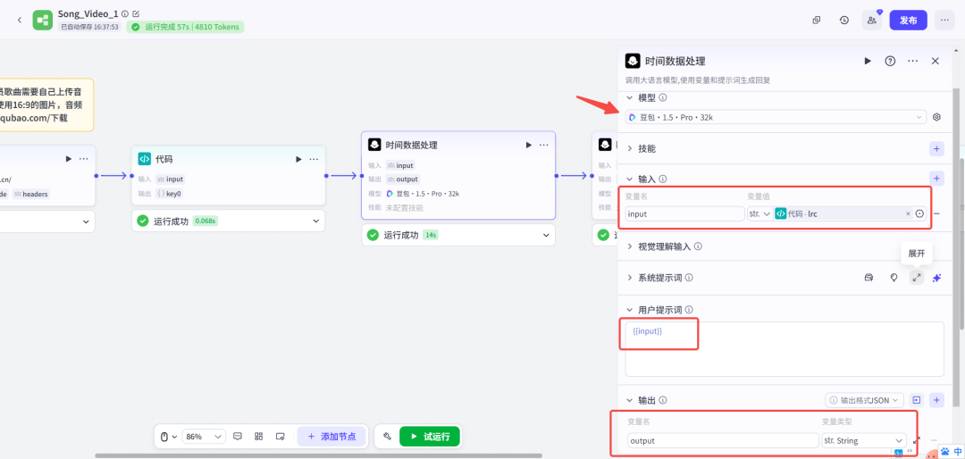Run the 时间数据处理 node from panel header
The image size is (965, 459).
(x=868, y=61)
